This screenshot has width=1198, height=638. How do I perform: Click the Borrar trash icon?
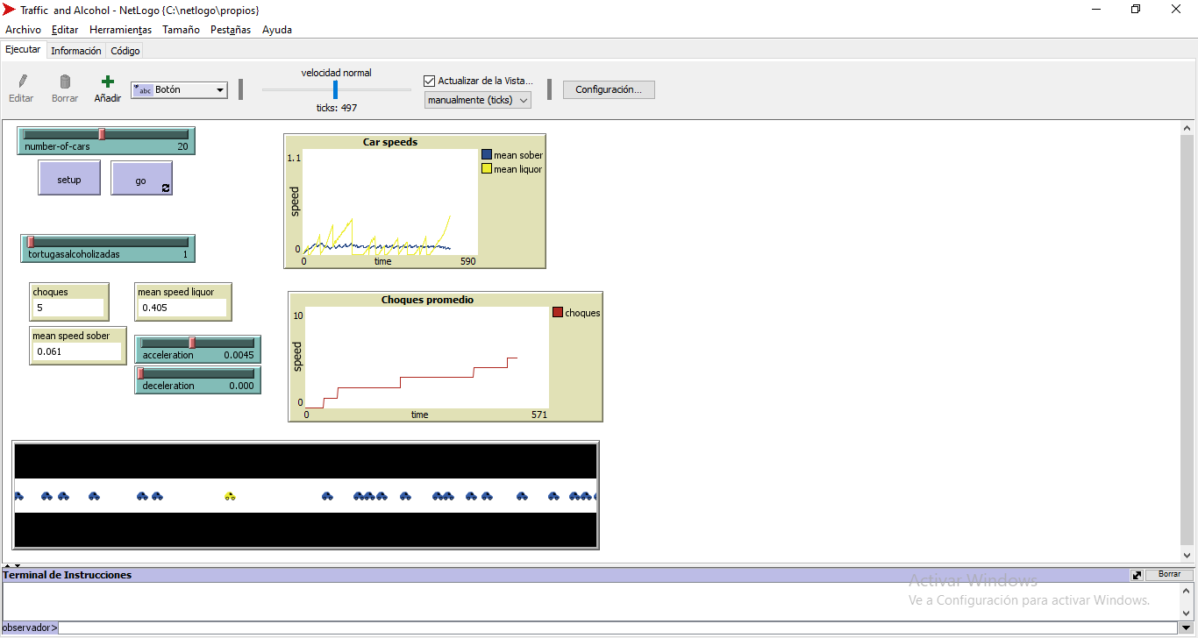65,82
